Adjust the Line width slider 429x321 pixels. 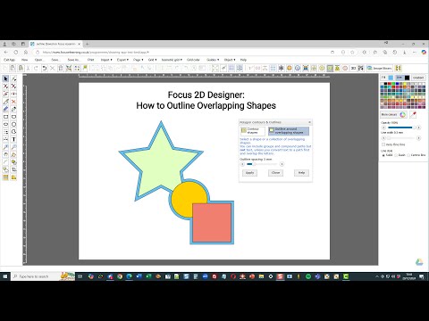tap(400, 138)
